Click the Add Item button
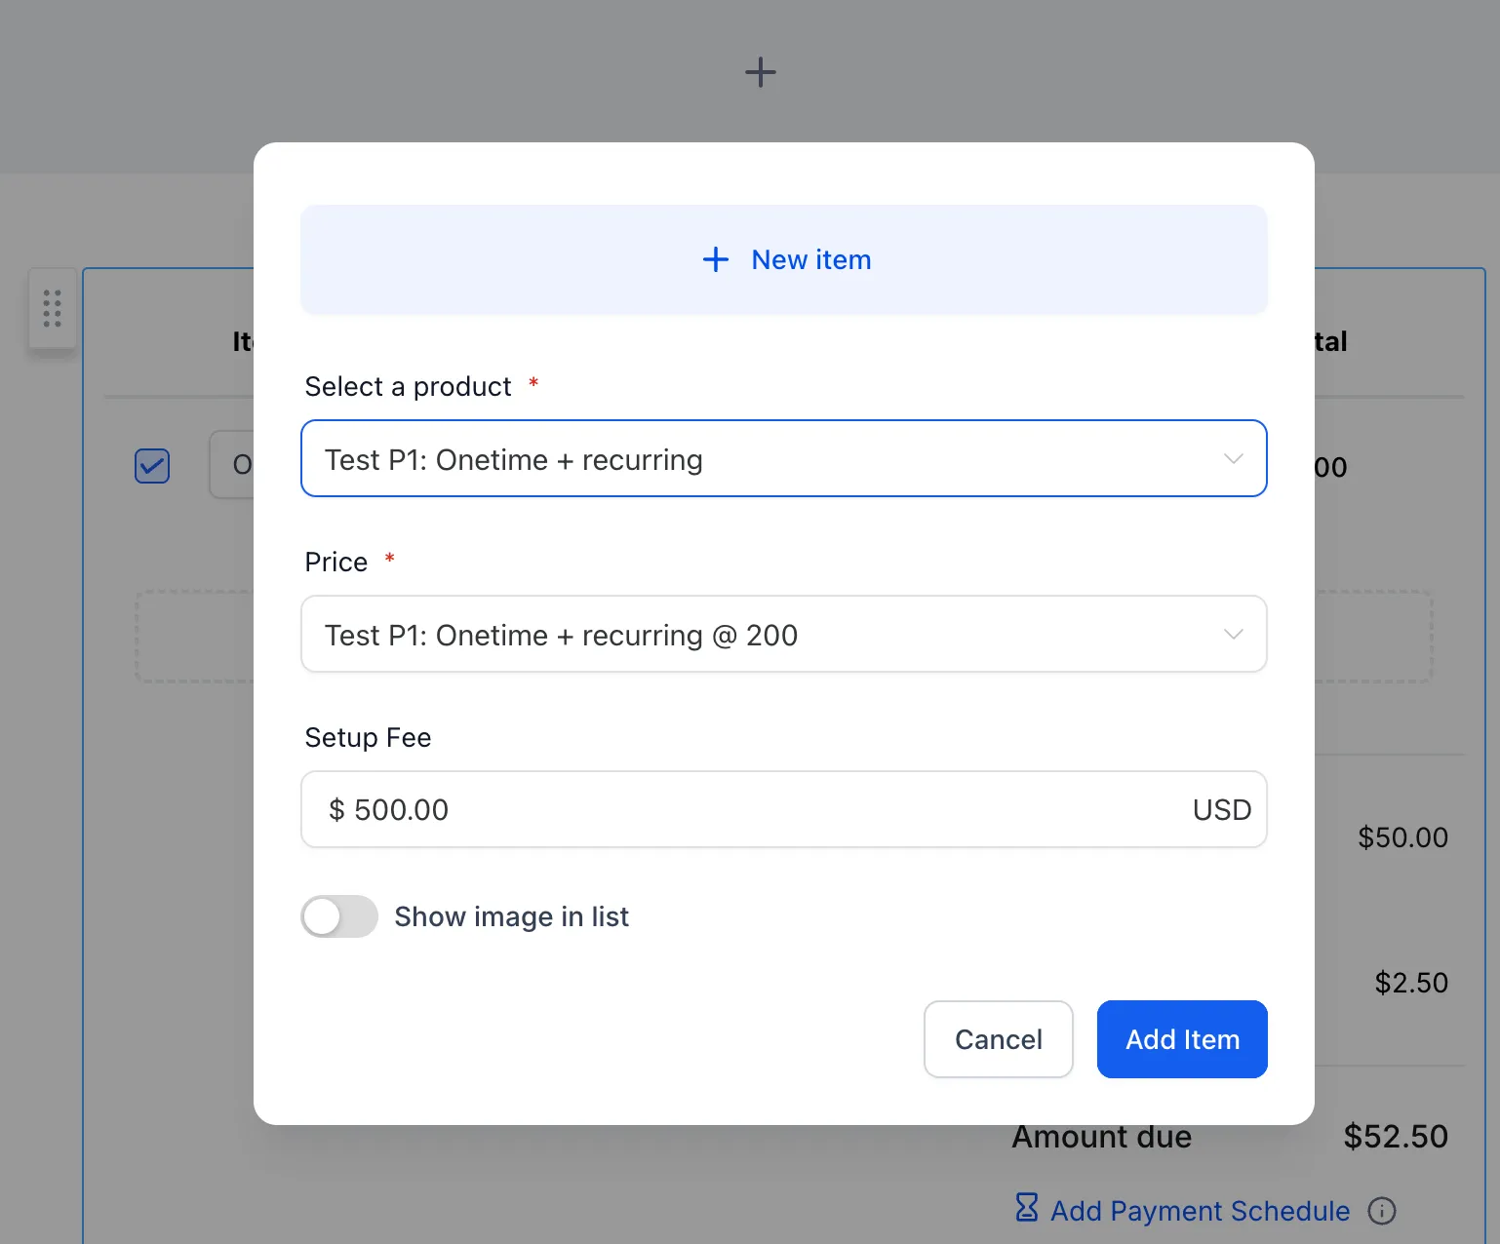The image size is (1500, 1244). point(1182,1039)
